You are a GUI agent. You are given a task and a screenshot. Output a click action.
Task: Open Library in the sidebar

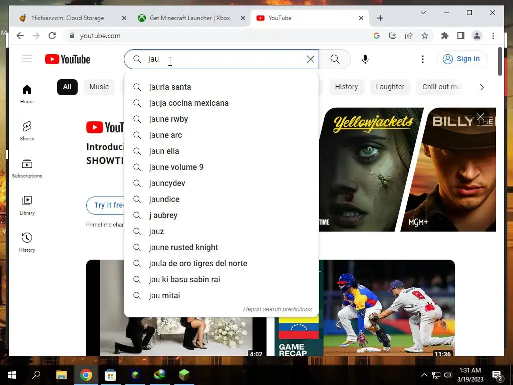[27, 205]
